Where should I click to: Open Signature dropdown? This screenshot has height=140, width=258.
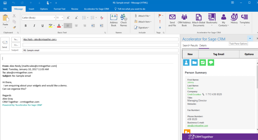pyautogui.click(x=142, y=27)
